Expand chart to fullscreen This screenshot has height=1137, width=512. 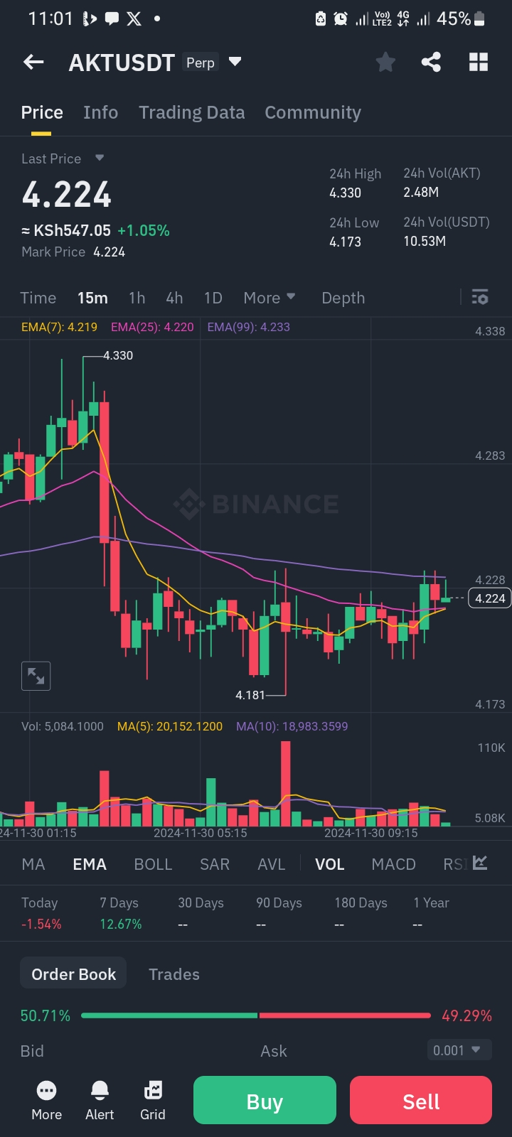click(36, 676)
